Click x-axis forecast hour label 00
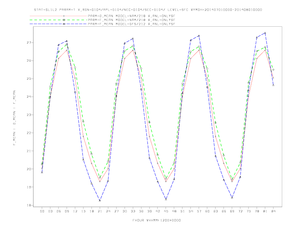This screenshot has height=230, width=298. pyautogui.click(x=42, y=211)
